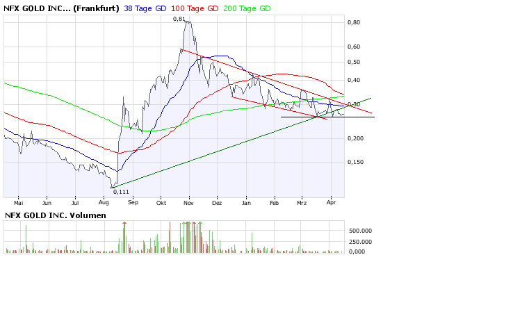Click the 0,000 volume axis label
Viewport: 513px width, 330px height.
pos(355,251)
